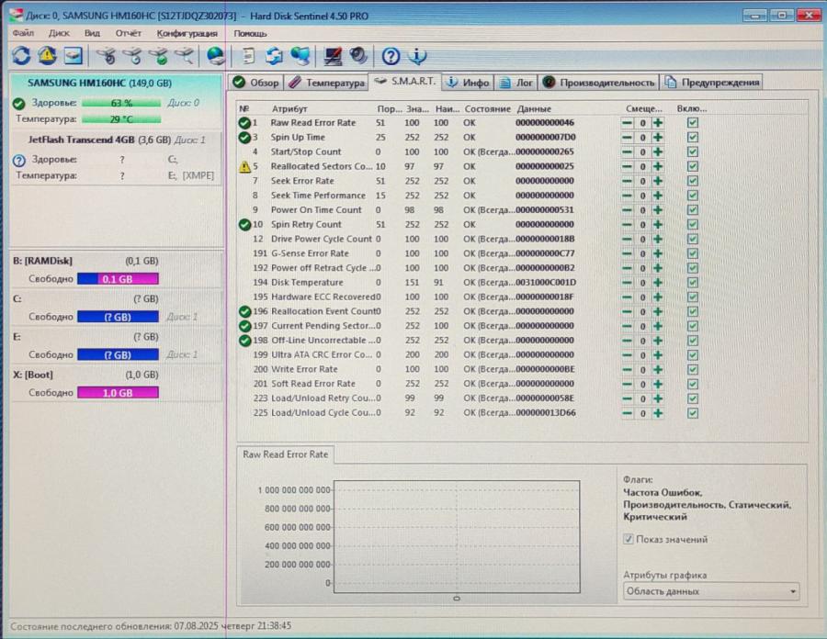Open the Область данных dropdown
This screenshot has height=639, width=827.
tap(710, 590)
